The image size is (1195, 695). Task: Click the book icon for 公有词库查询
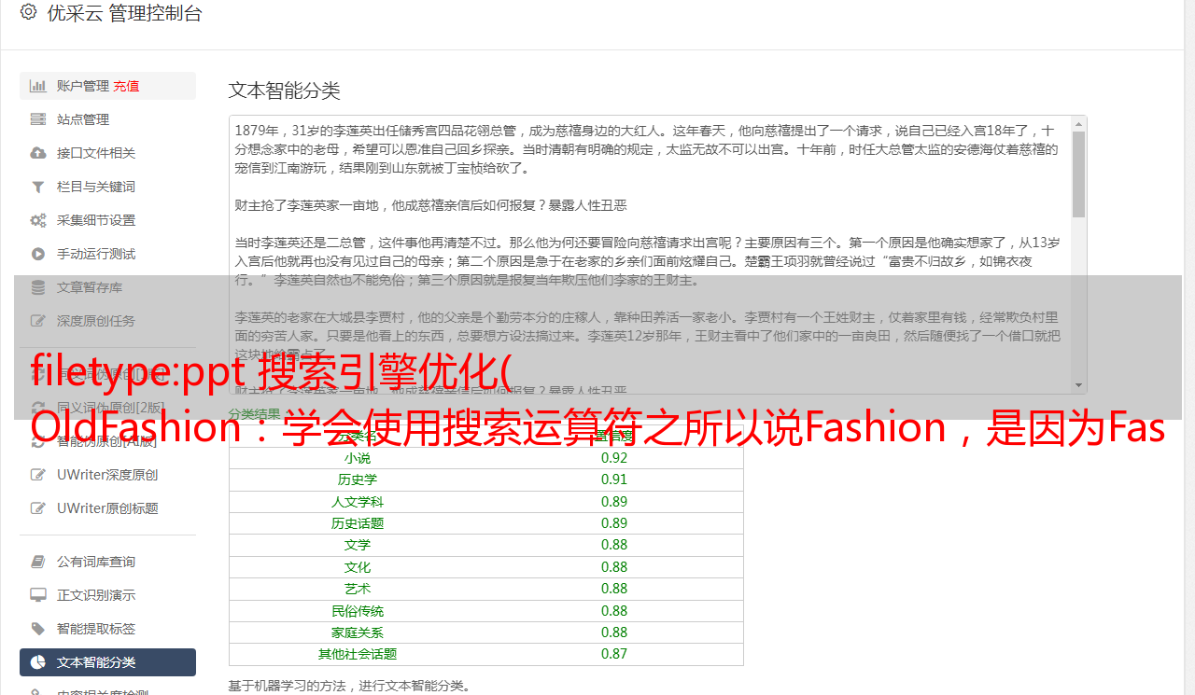pyautogui.click(x=38, y=562)
